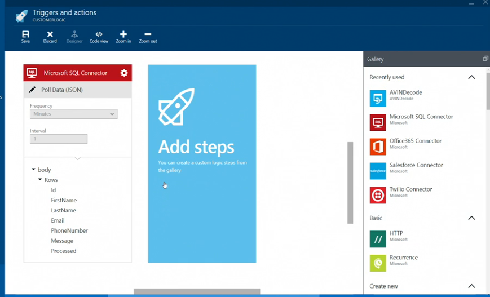
Task: Select Recurrence label in Basic
Action: pyautogui.click(x=403, y=258)
